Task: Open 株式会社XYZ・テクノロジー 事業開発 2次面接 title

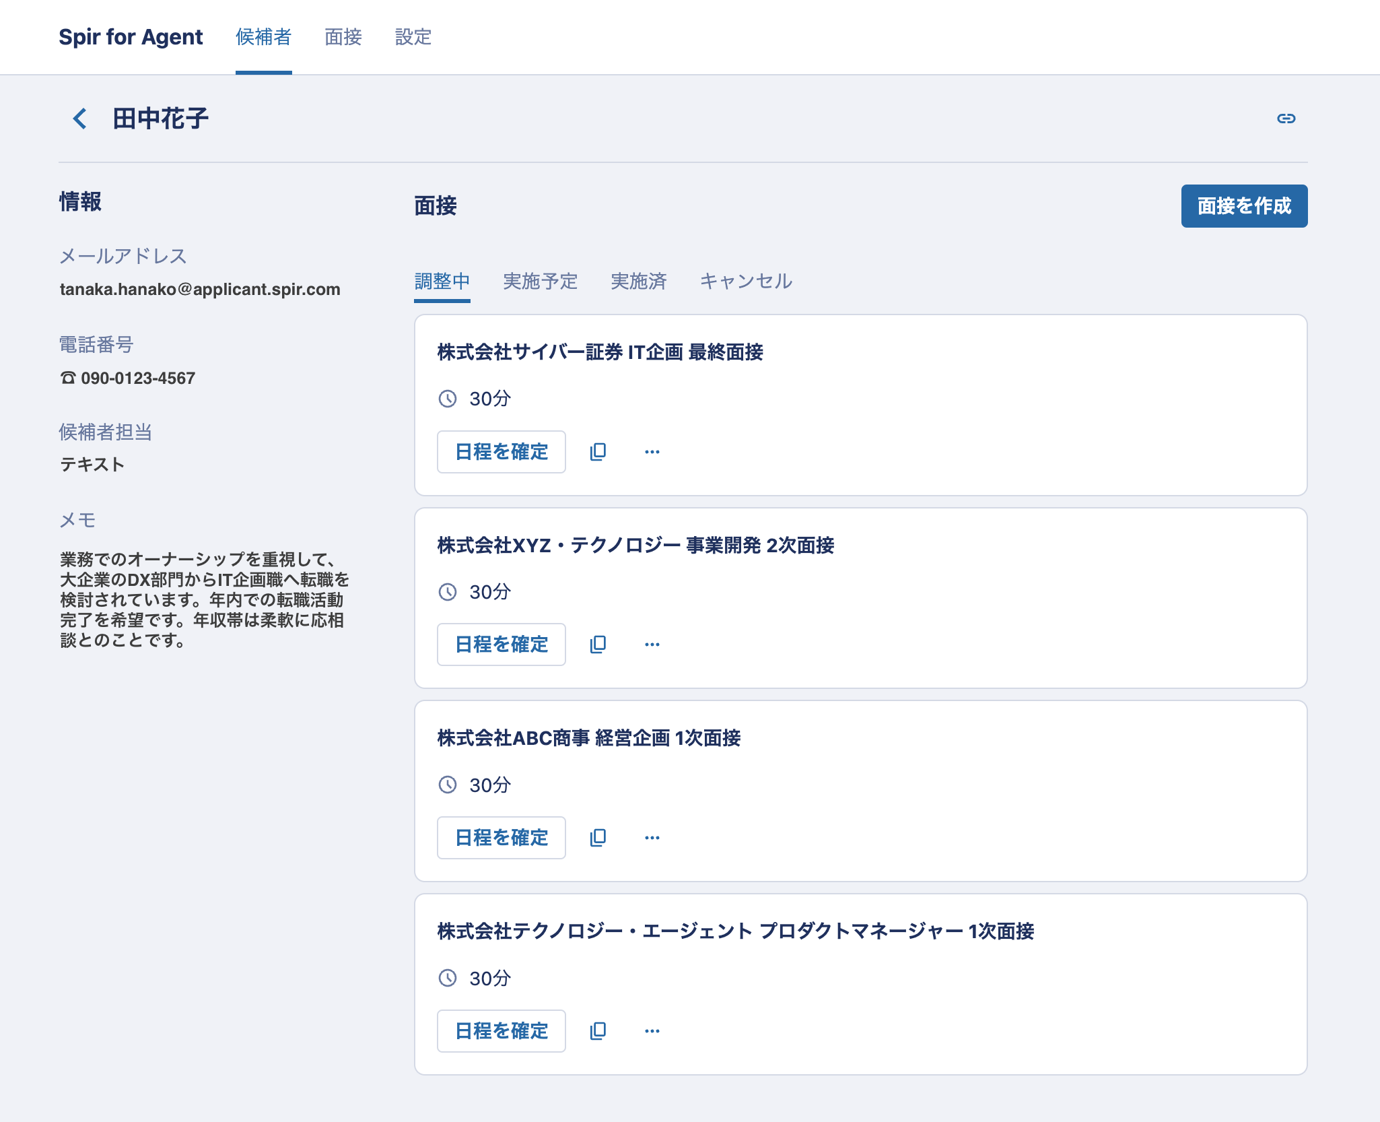Action: (x=635, y=546)
